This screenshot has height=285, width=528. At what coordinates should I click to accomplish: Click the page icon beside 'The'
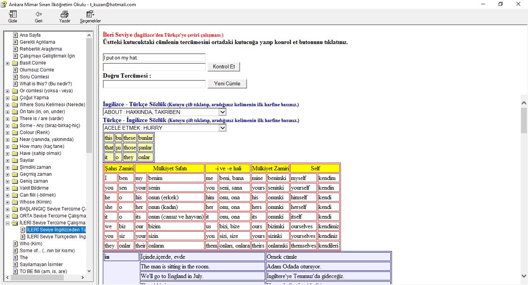[x=15, y=258]
